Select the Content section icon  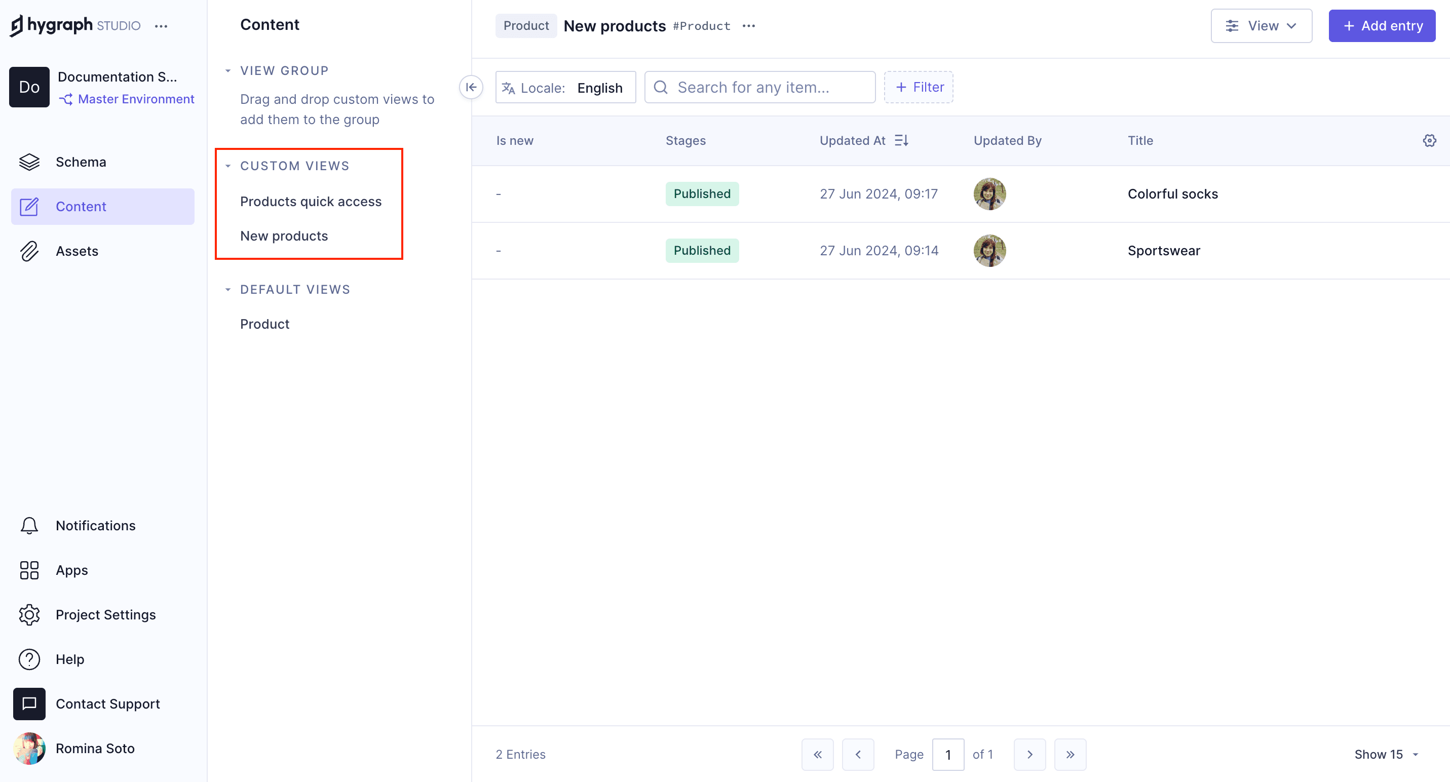tap(29, 206)
